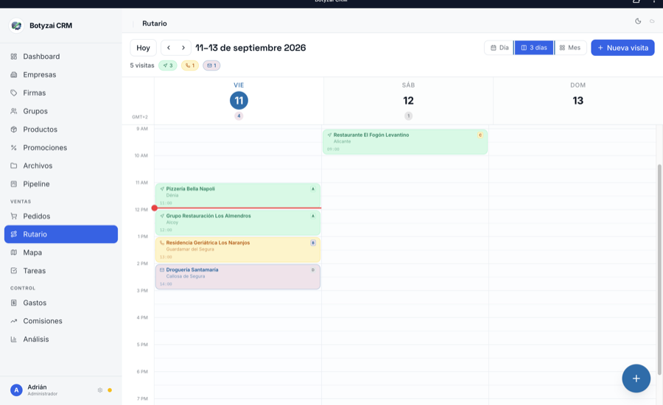663x405 pixels.
Task: Click the D badge on Droguería Santamaría
Action: (313, 270)
